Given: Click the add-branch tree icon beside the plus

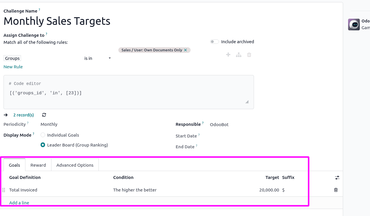Looking at the screenshot, I should [238, 55].
